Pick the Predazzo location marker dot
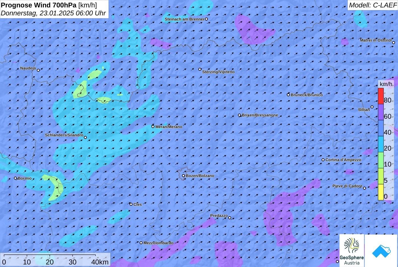398x267 pixels. 230,218
